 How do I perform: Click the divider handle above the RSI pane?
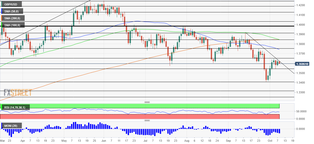tap(147, 102)
